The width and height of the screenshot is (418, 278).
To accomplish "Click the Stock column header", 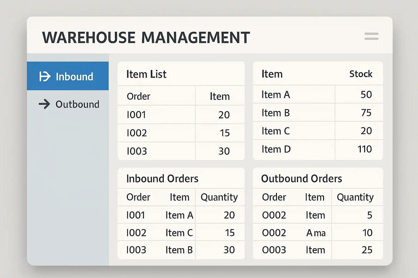I will click(361, 74).
